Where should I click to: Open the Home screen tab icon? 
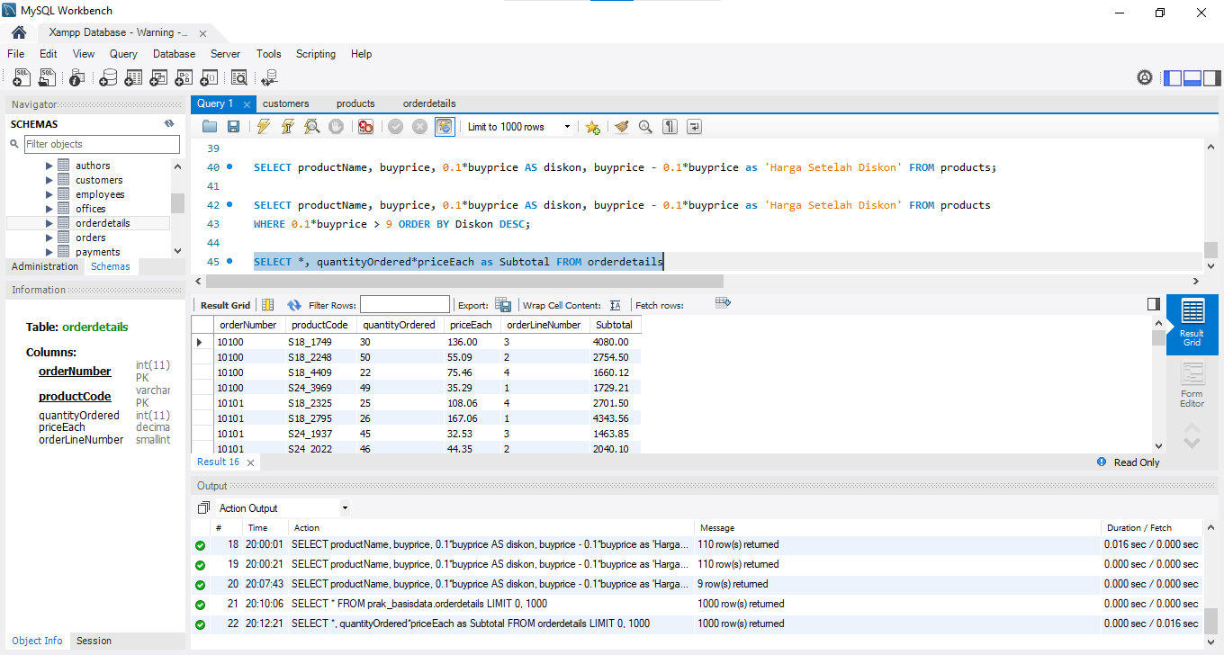(18, 31)
